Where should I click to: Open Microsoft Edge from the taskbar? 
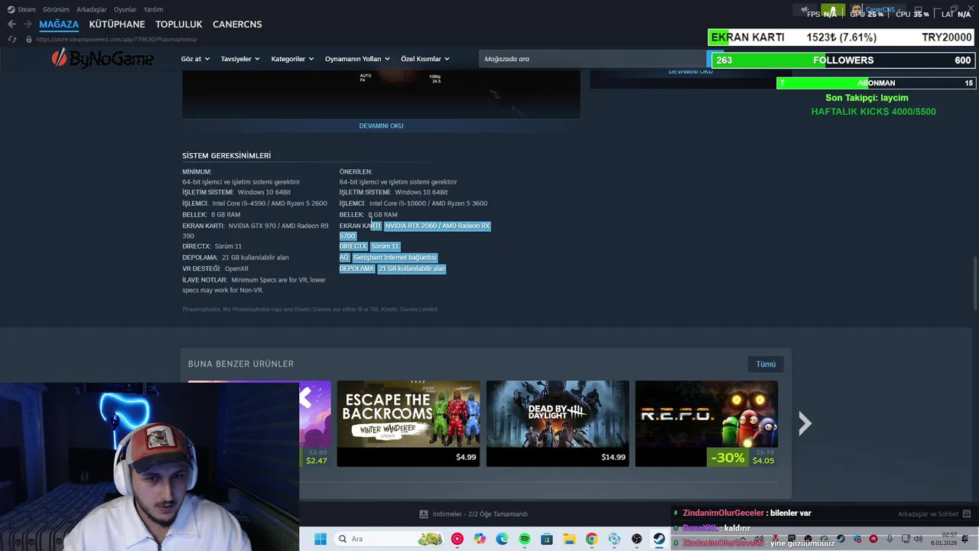click(x=502, y=539)
